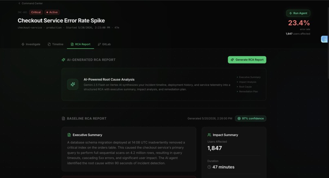
Task: Click the INC-001 incident identifier
Action: click(x=22, y=12)
